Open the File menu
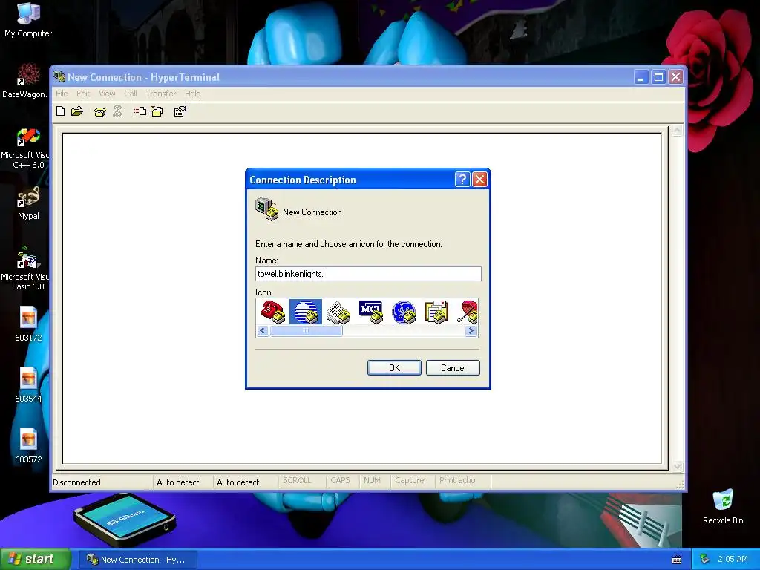 point(62,94)
